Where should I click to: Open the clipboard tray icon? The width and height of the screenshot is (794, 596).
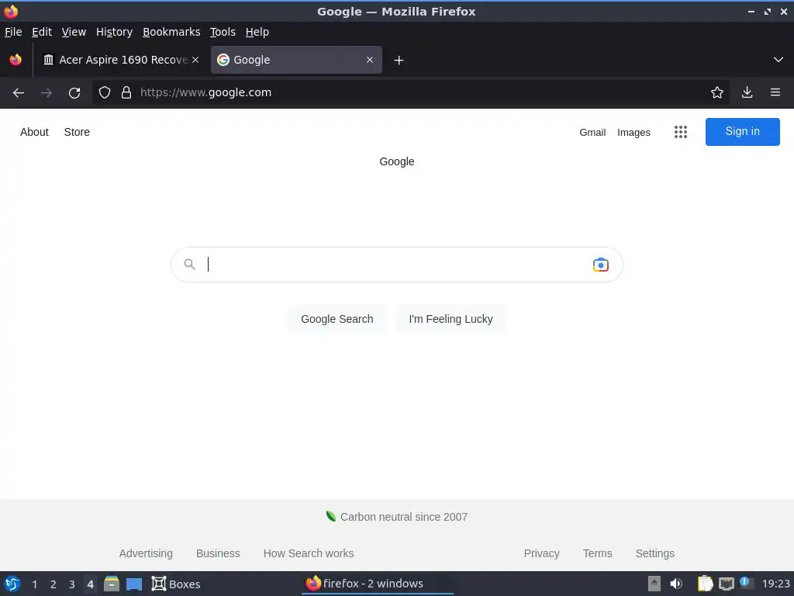[x=705, y=584]
